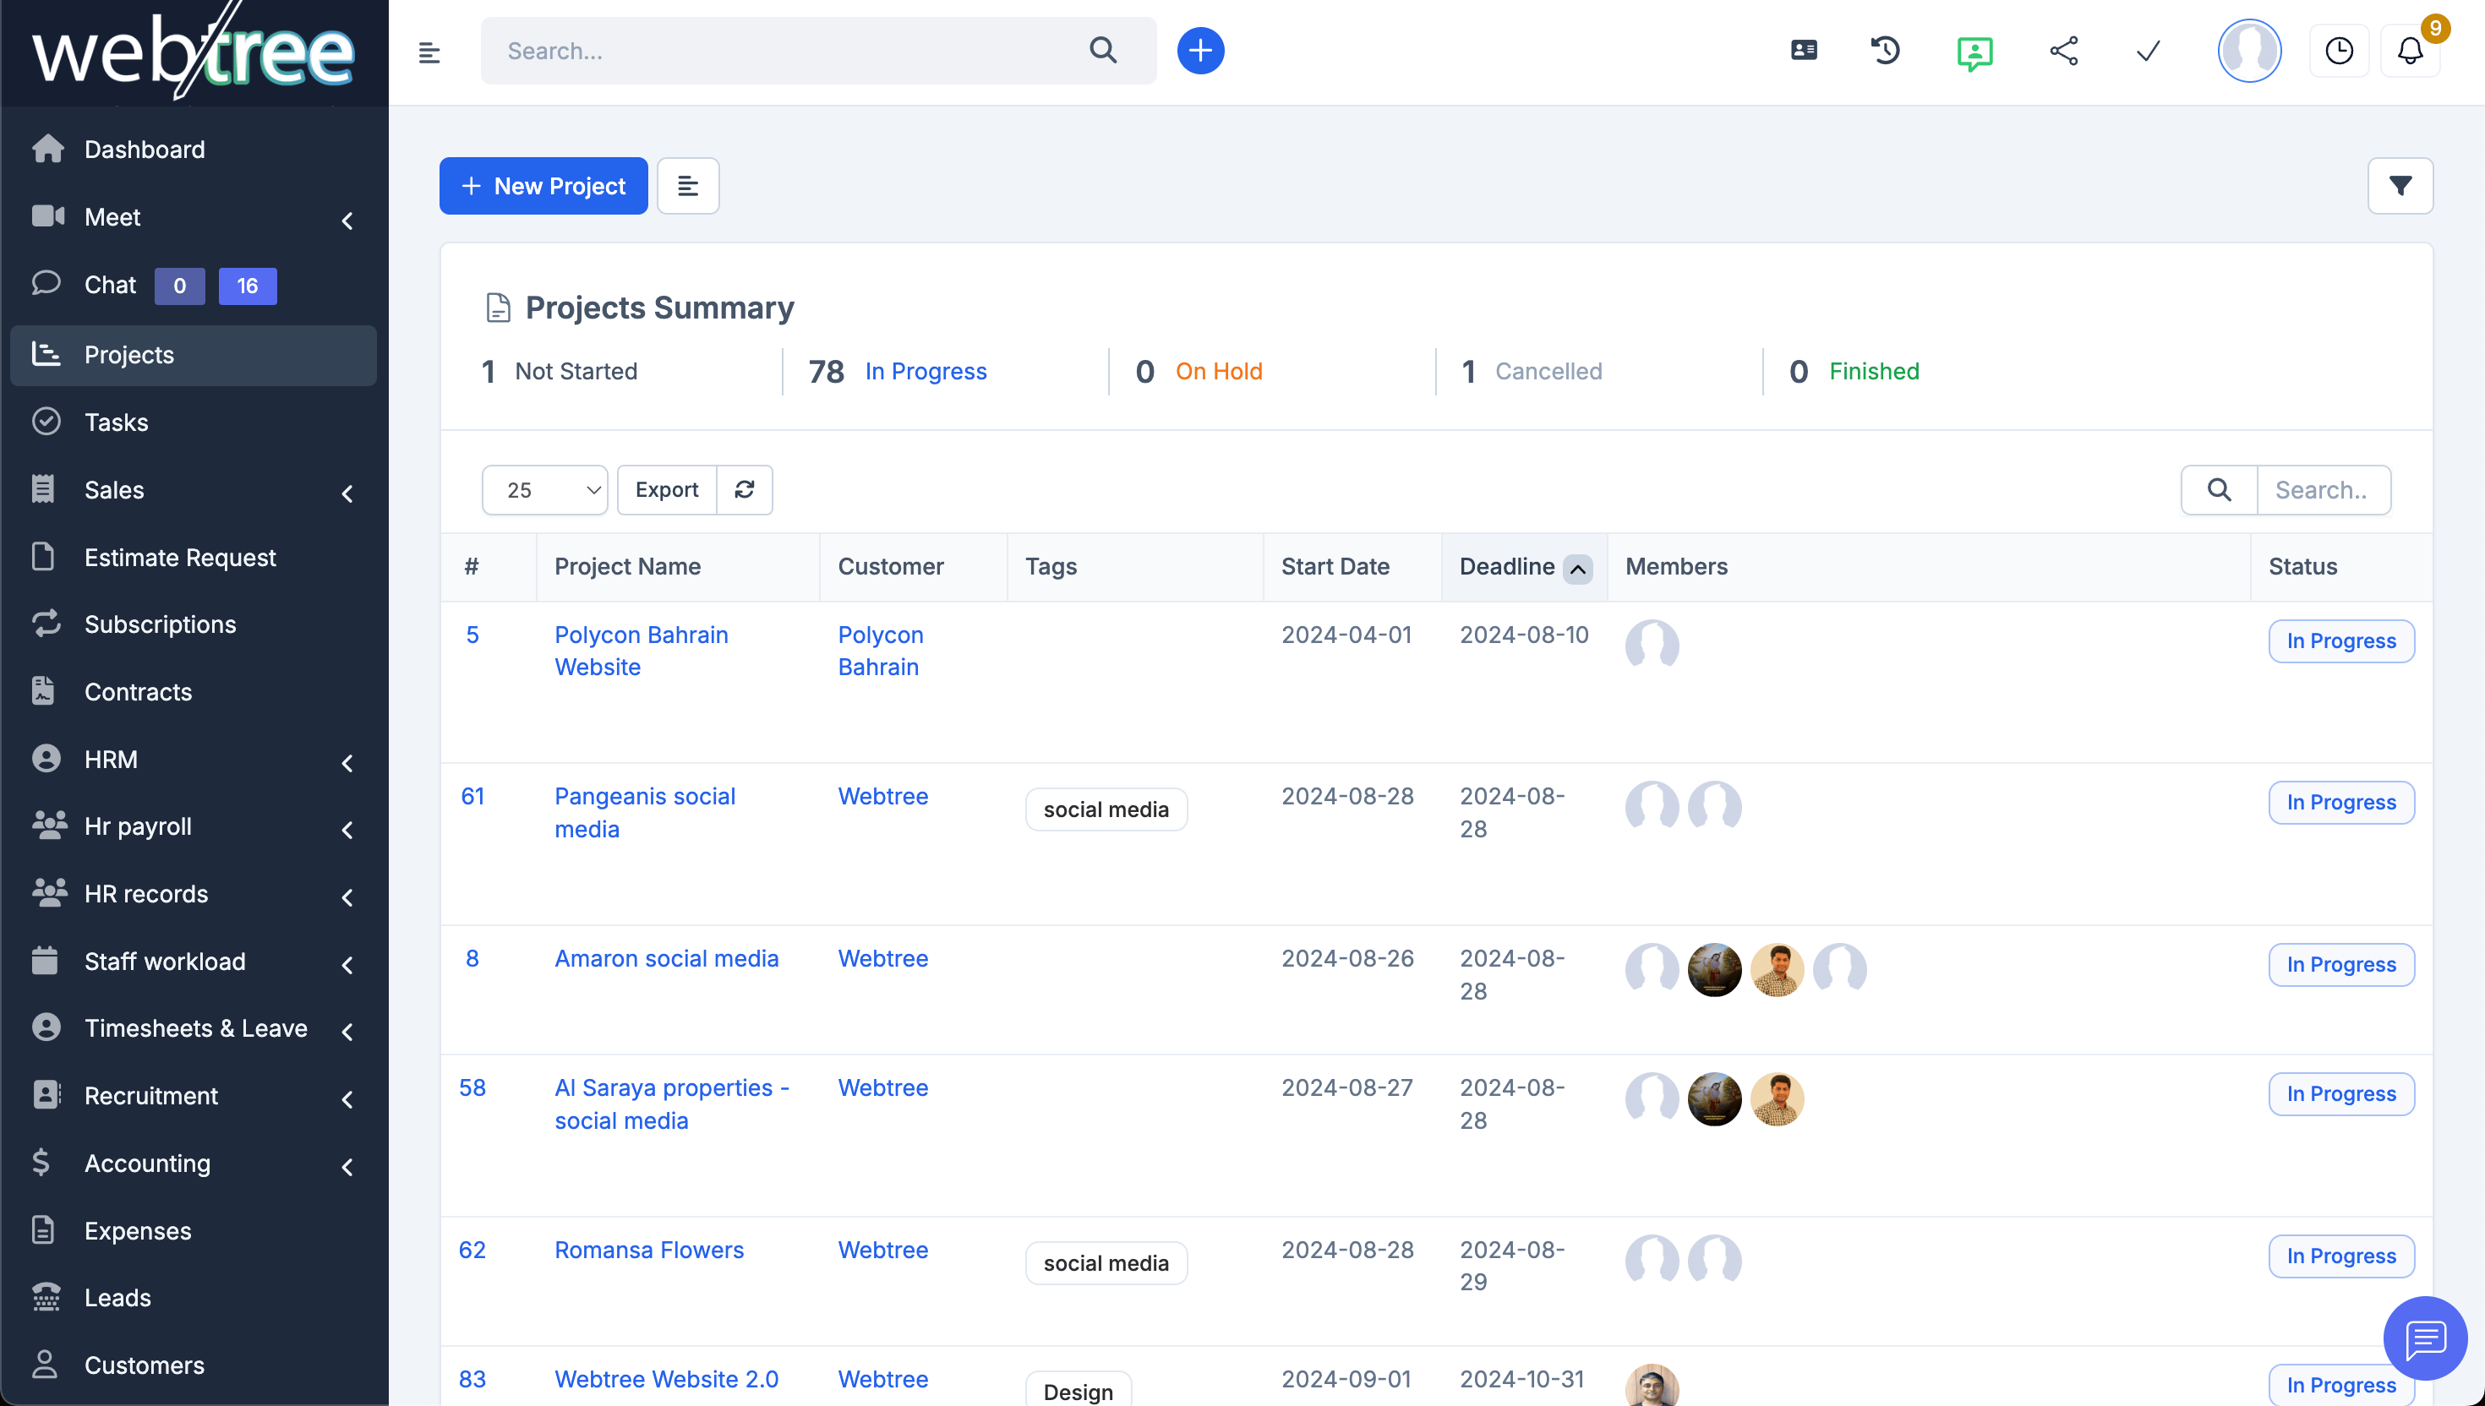Filter by Finished summary link
Image resolution: width=2485 pixels, height=1406 pixels.
[1874, 371]
